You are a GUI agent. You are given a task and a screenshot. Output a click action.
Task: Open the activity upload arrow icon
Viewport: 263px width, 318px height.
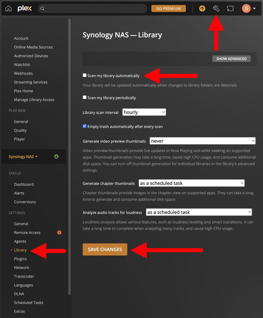point(202,9)
